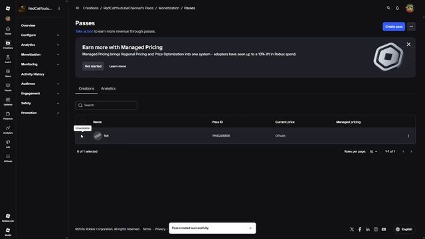Screen dimensions: 425x239
Task: Expand the Engagement section
Action: (x=40, y=94)
